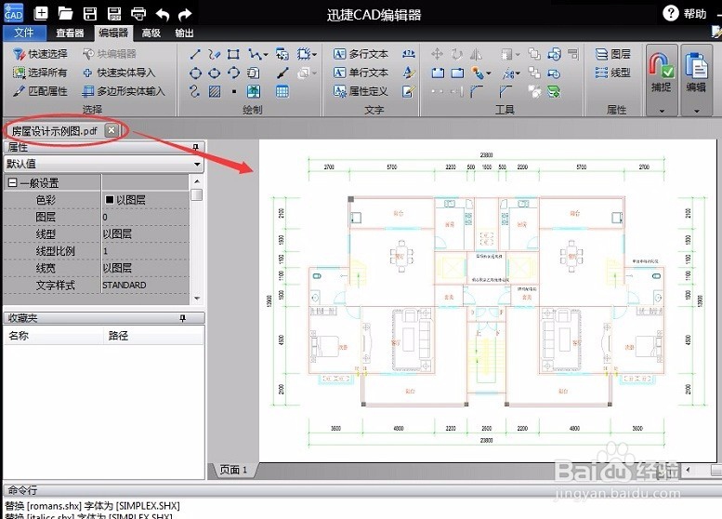This screenshot has width=722, height=519.
Task: Switch to the 输出 tab
Action: coord(184,33)
